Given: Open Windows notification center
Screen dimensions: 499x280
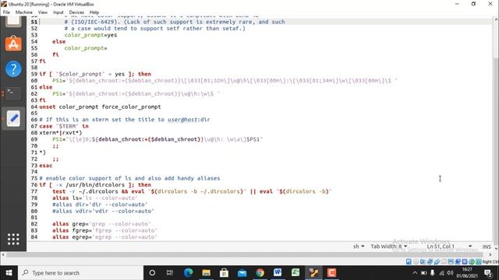Looking at the screenshot, I should click(x=488, y=273).
